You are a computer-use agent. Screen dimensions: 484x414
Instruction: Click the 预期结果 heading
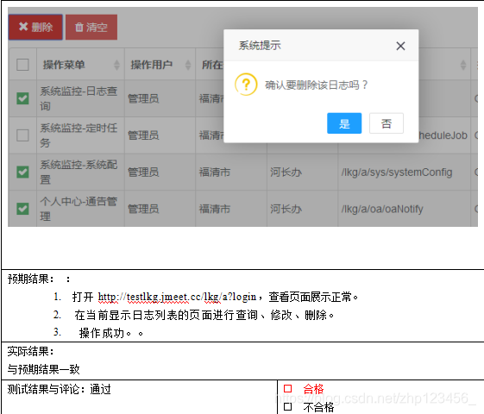coord(31,279)
